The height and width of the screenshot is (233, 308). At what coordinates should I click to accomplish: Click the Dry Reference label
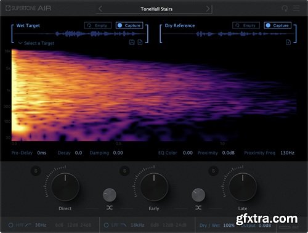(x=180, y=25)
